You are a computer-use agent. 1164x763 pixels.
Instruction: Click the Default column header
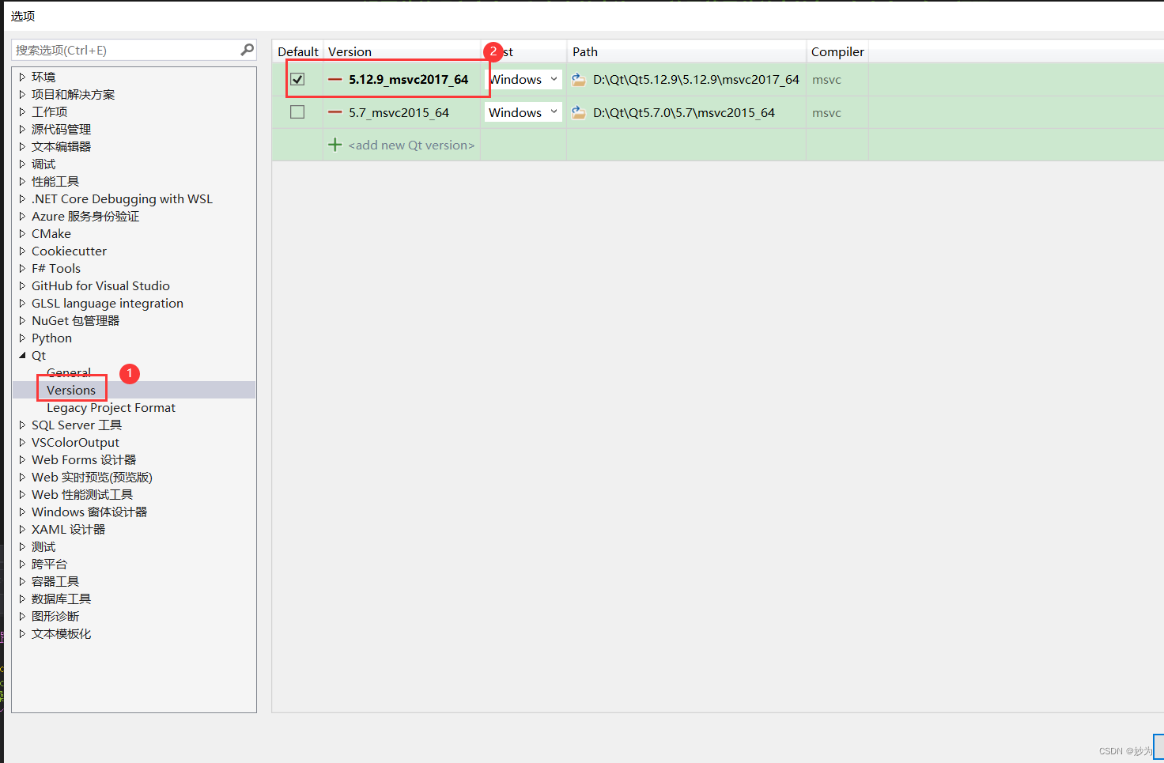pyautogui.click(x=298, y=51)
